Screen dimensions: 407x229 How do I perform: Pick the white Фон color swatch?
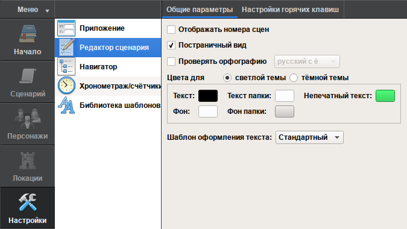[x=208, y=111]
